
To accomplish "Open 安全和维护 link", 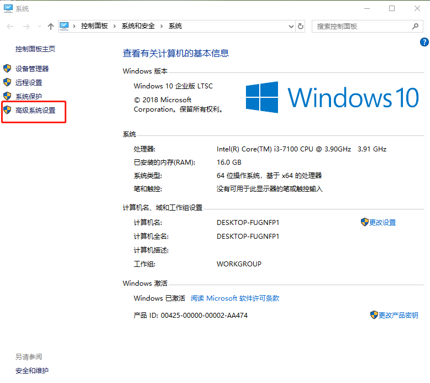I will click(32, 371).
